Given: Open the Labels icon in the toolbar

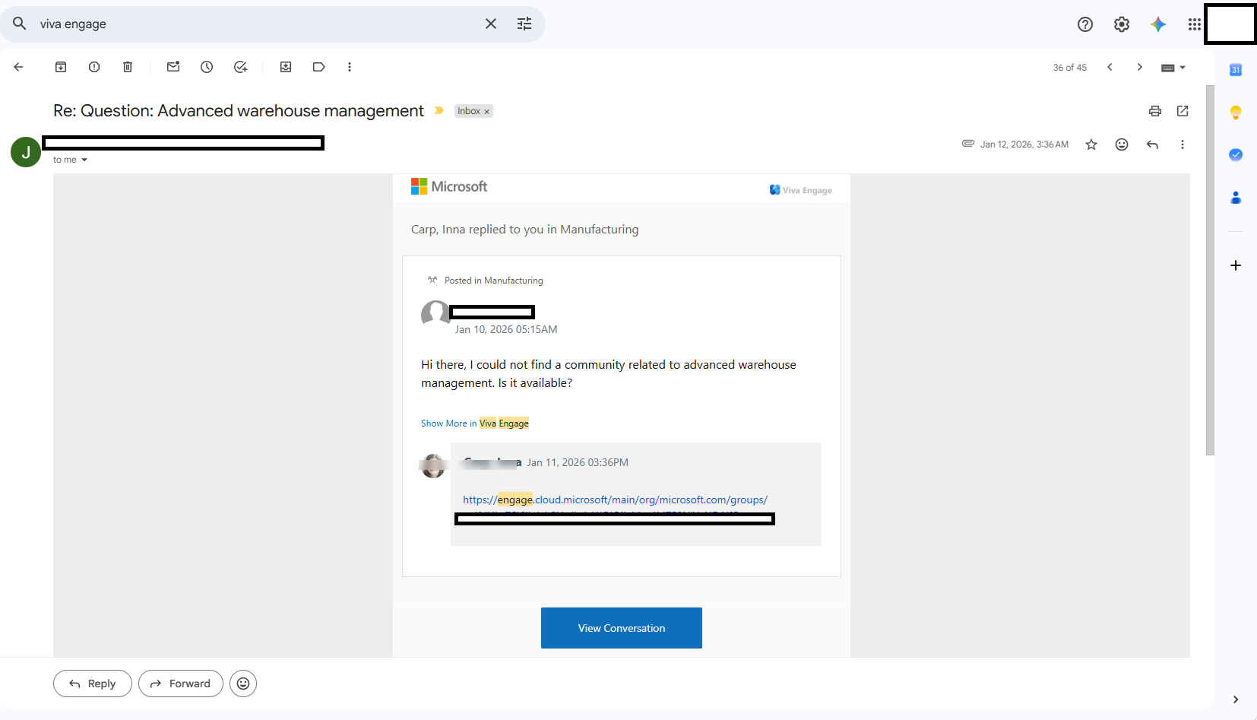Looking at the screenshot, I should click(319, 67).
